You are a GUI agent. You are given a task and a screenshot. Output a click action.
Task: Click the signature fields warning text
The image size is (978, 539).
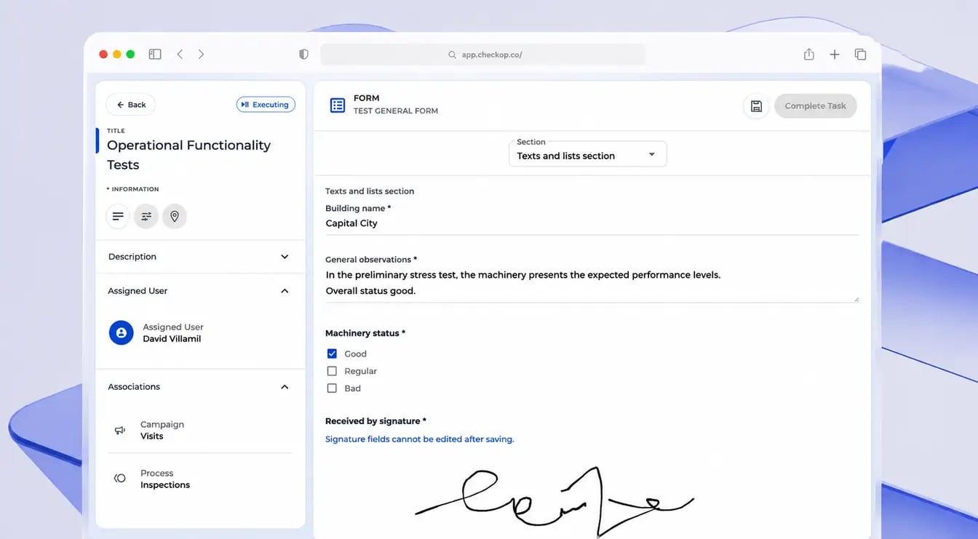pos(419,439)
